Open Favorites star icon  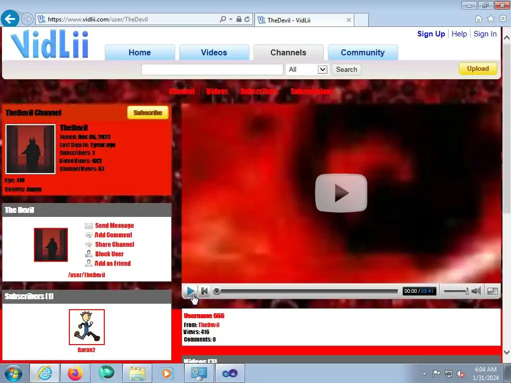pyautogui.click(x=491, y=19)
